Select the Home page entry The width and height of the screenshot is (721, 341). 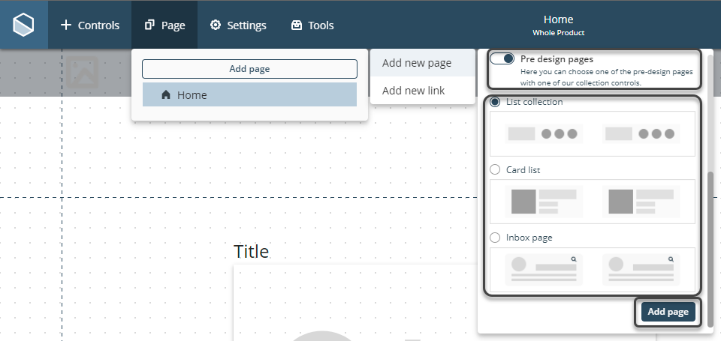tap(249, 94)
